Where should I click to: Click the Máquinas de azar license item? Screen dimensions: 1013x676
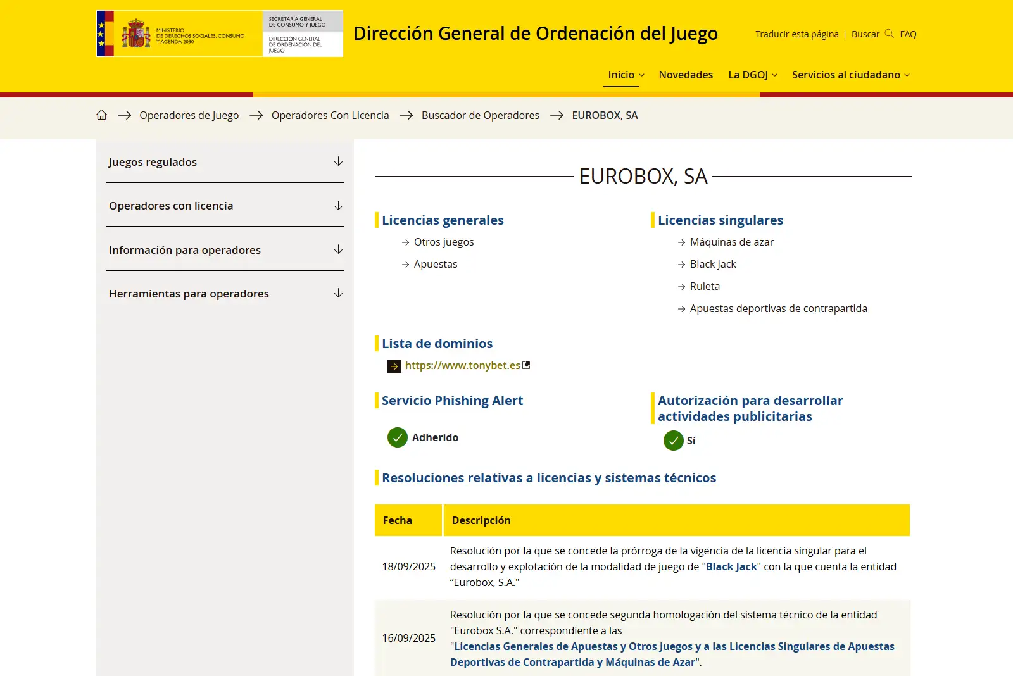(731, 242)
